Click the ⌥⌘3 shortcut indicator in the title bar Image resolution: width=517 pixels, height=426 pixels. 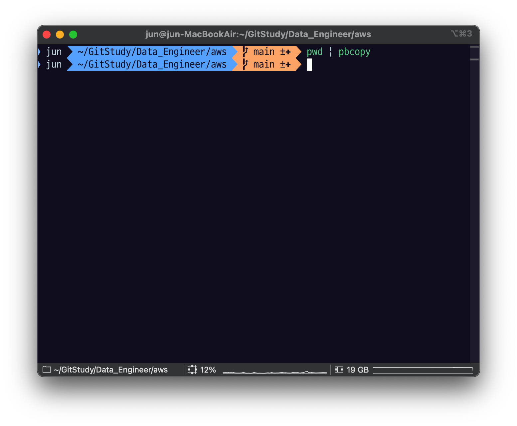click(x=461, y=34)
